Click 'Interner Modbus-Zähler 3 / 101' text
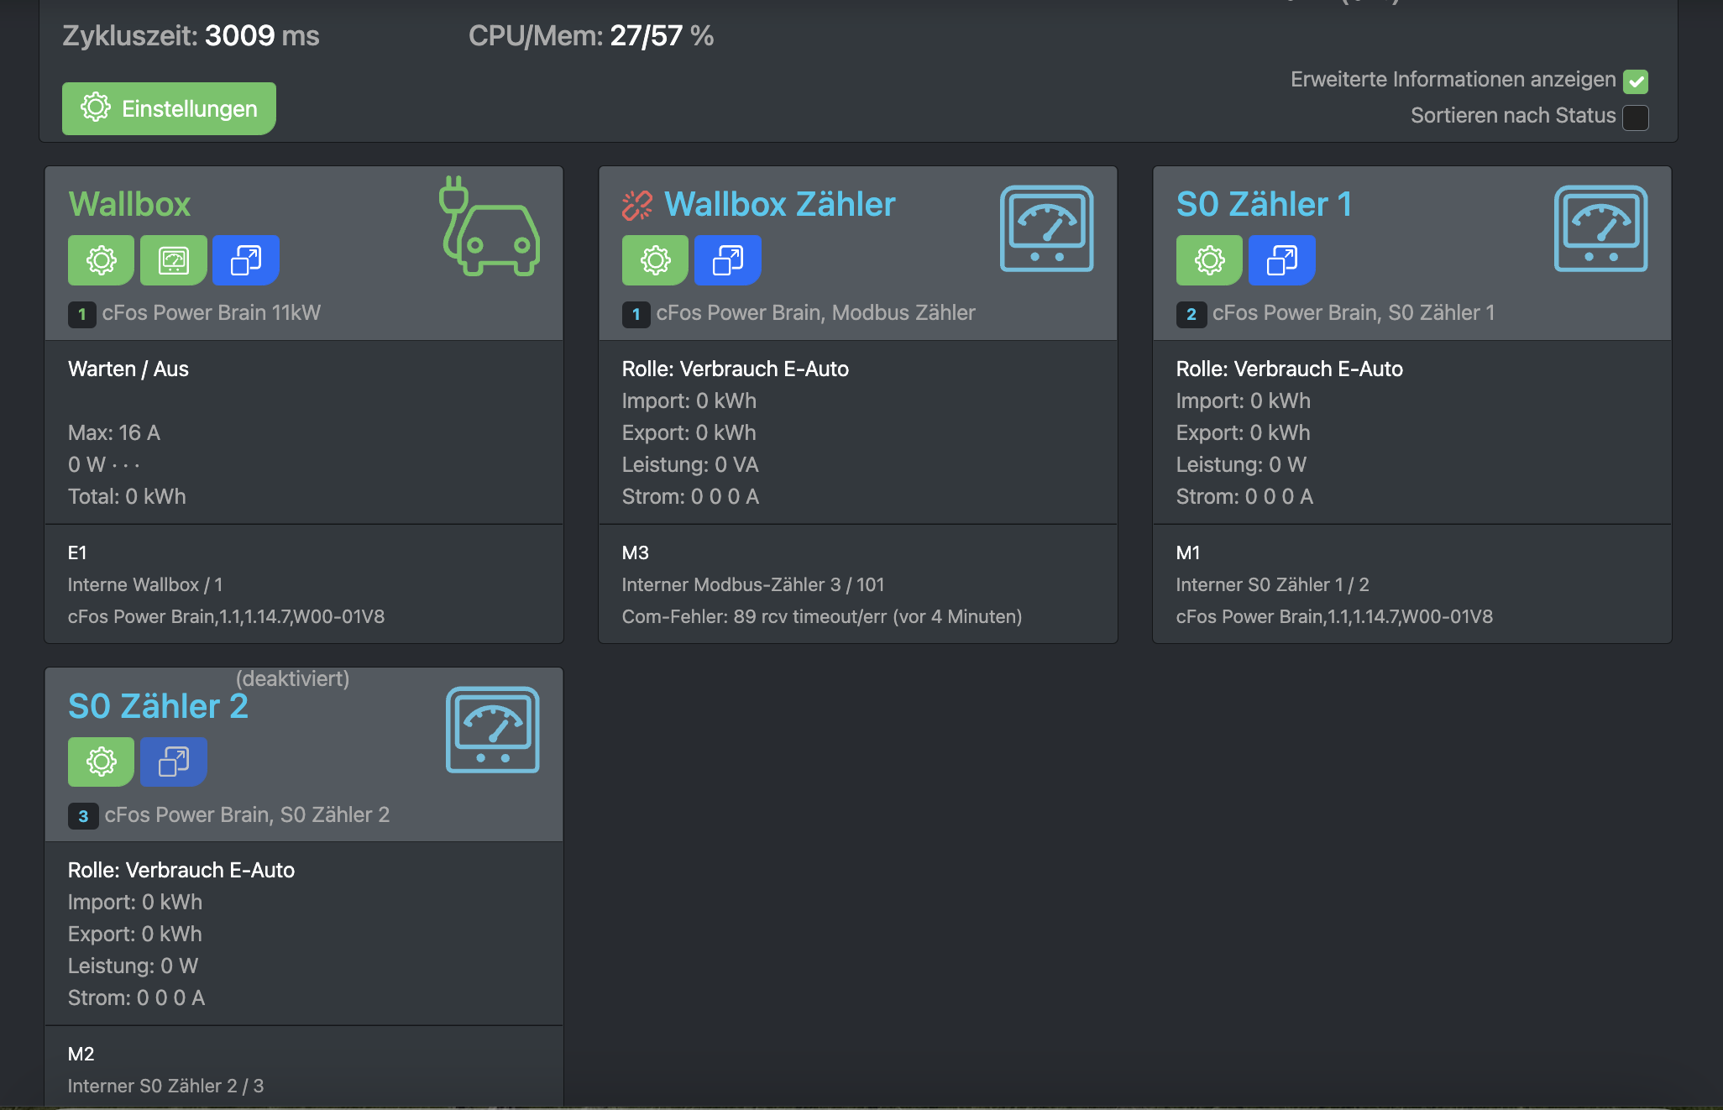Image resolution: width=1723 pixels, height=1110 pixels. pyautogui.click(x=753, y=584)
